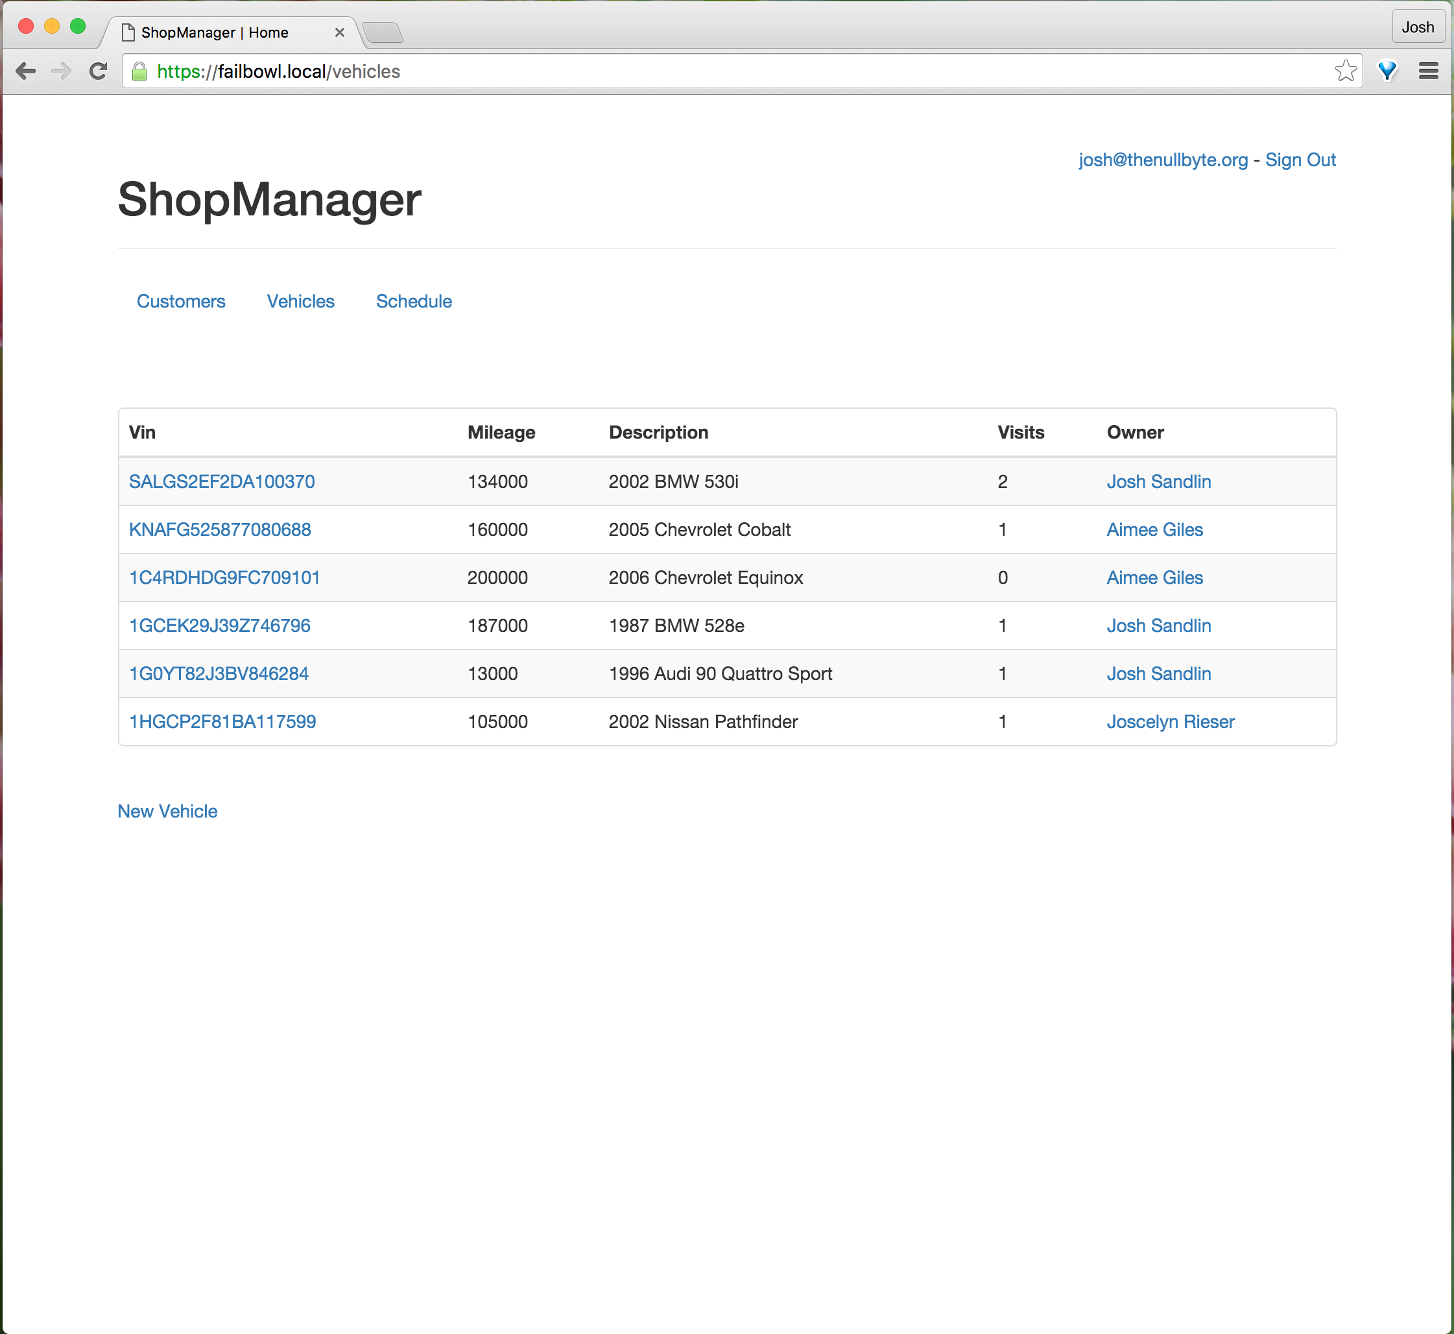
Task: Open vehicle VIN SALGS2EF2DA100370
Action: [222, 481]
